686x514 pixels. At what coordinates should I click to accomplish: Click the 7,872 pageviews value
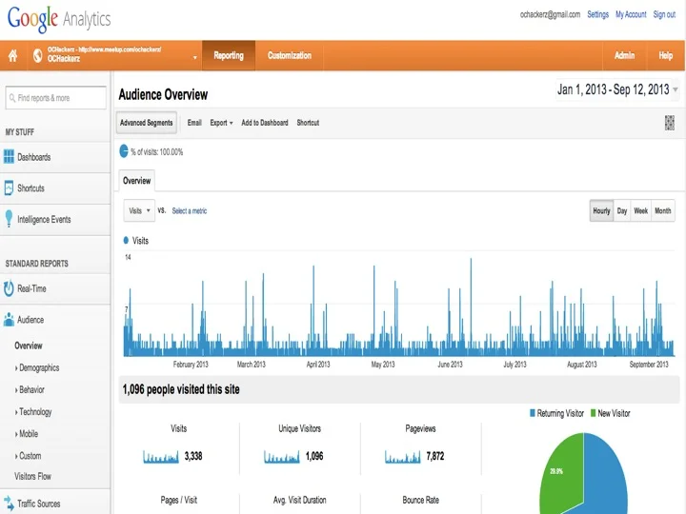point(435,456)
